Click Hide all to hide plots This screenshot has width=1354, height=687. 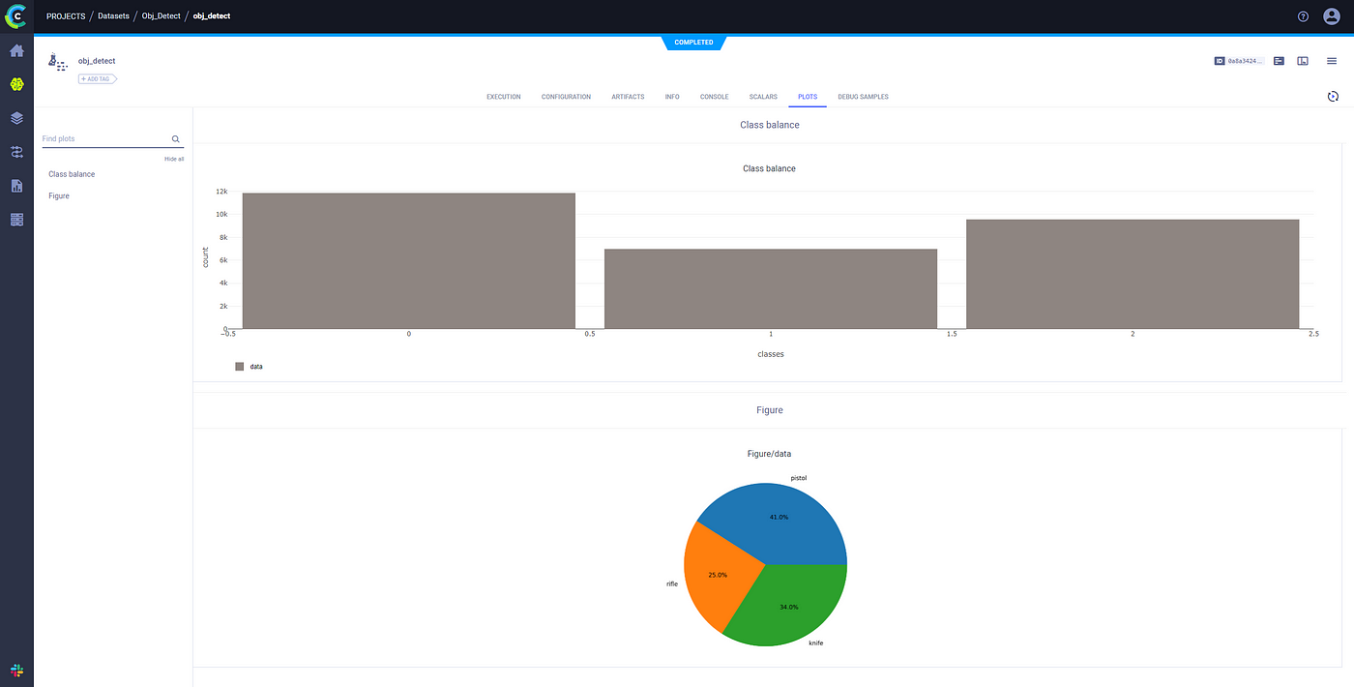(x=174, y=159)
